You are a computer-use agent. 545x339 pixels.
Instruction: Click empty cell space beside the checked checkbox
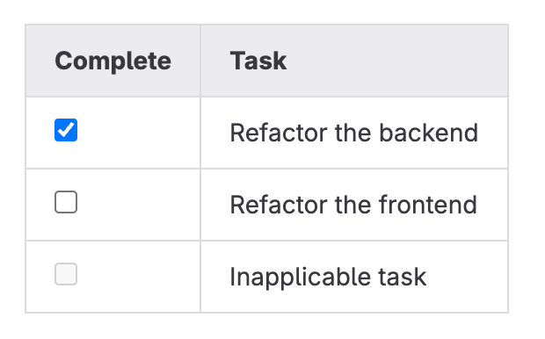139,133
